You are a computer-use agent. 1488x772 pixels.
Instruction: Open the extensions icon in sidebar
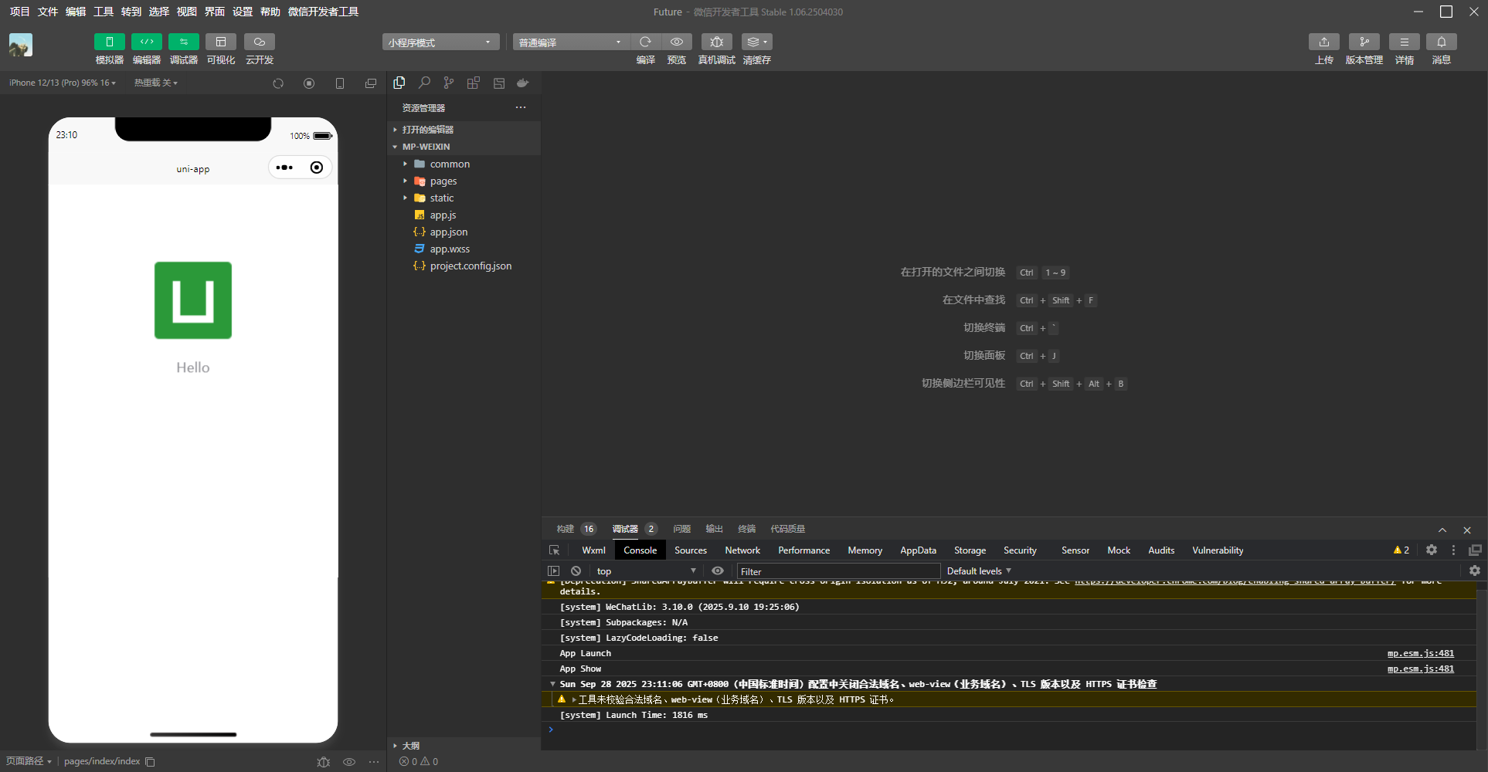click(x=474, y=83)
